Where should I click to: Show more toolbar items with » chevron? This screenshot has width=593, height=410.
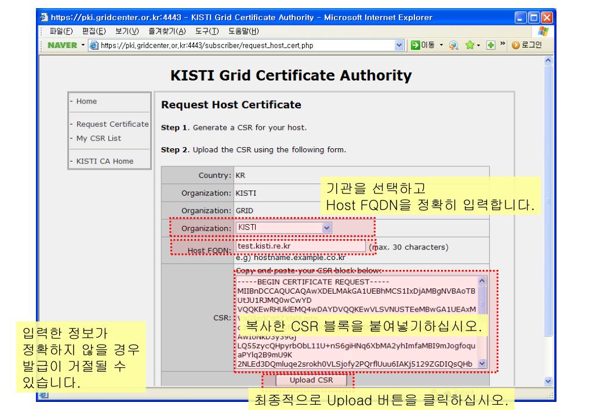(503, 44)
